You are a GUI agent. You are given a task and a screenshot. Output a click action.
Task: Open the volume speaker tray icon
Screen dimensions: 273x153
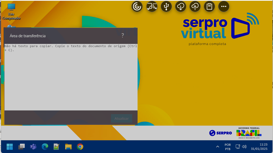244,147
